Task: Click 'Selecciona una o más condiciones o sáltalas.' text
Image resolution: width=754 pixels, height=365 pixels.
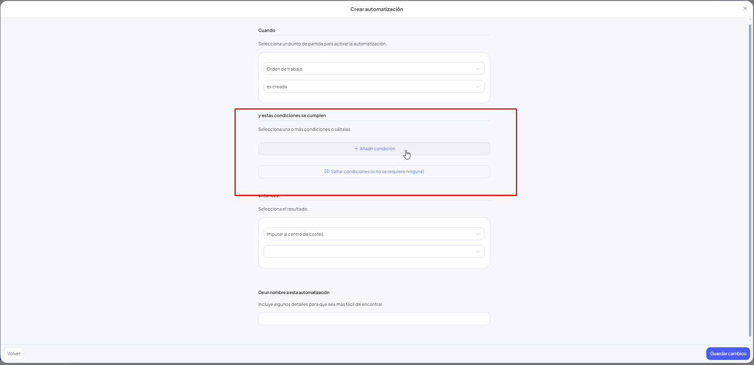Action: pyautogui.click(x=305, y=129)
